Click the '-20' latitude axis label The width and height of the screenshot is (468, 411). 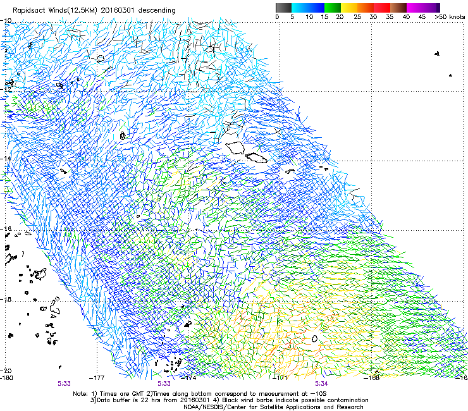point(6,371)
